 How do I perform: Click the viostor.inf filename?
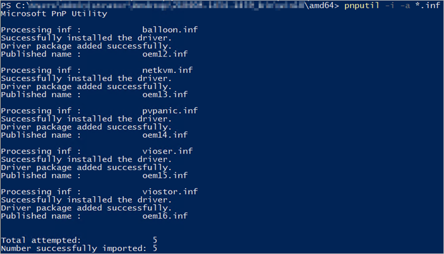(170, 192)
